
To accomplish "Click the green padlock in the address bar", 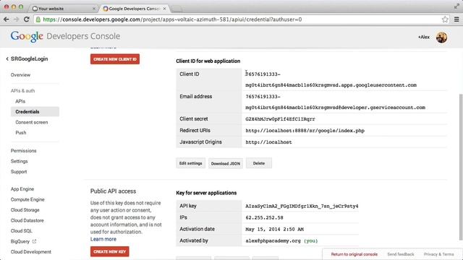I will (x=38, y=19).
